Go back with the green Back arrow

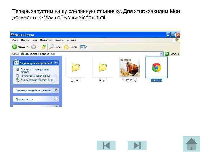pos(15,47)
